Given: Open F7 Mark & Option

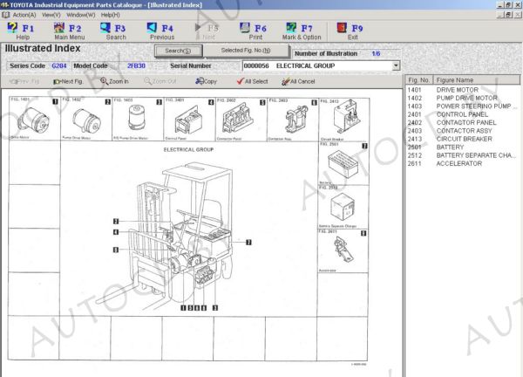Looking at the screenshot, I should [302, 31].
